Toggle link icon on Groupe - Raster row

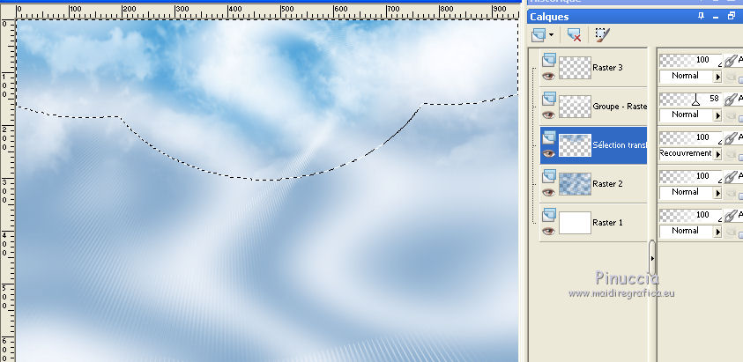point(732,99)
